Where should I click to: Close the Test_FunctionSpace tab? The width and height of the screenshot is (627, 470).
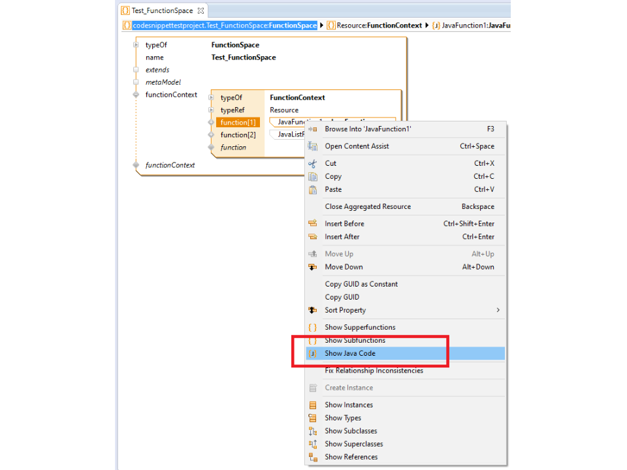[x=201, y=11]
